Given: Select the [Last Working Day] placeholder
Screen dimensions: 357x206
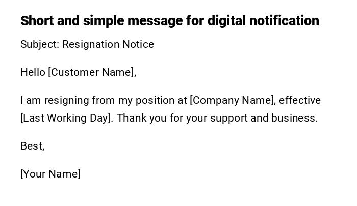Looking at the screenshot, I should tap(66, 118).
